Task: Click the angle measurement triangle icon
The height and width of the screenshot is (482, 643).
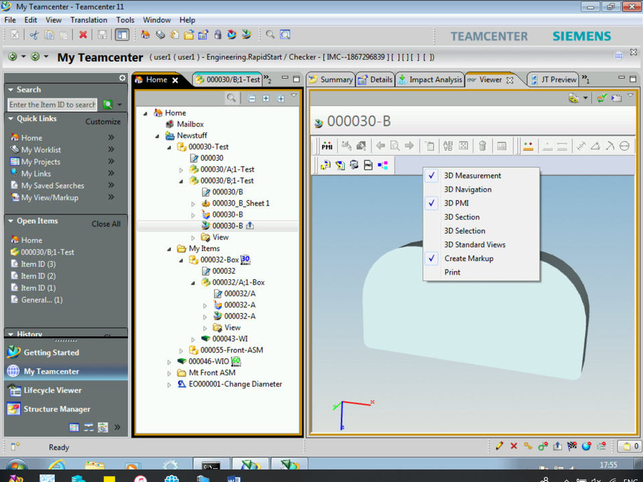Action: (x=595, y=146)
